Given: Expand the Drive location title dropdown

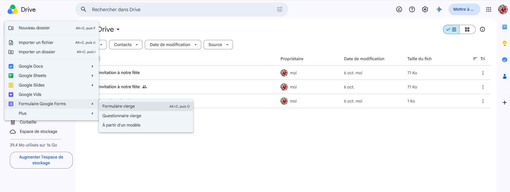Looking at the screenshot, I should tap(118, 29).
